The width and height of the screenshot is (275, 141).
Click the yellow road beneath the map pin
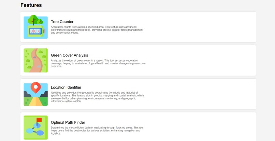pyautogui.click(x=35, y=101)
